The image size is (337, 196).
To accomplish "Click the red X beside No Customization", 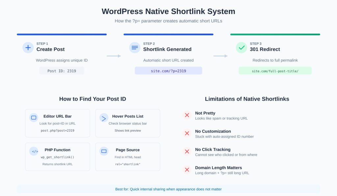I will (187, 133).
